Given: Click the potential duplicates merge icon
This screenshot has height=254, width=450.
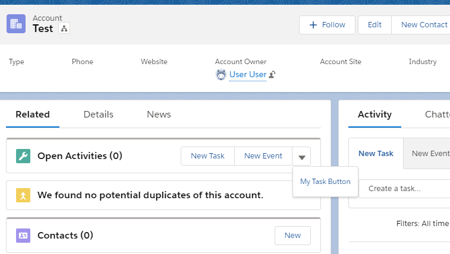Looking at the screenshot, I should 23,195.
